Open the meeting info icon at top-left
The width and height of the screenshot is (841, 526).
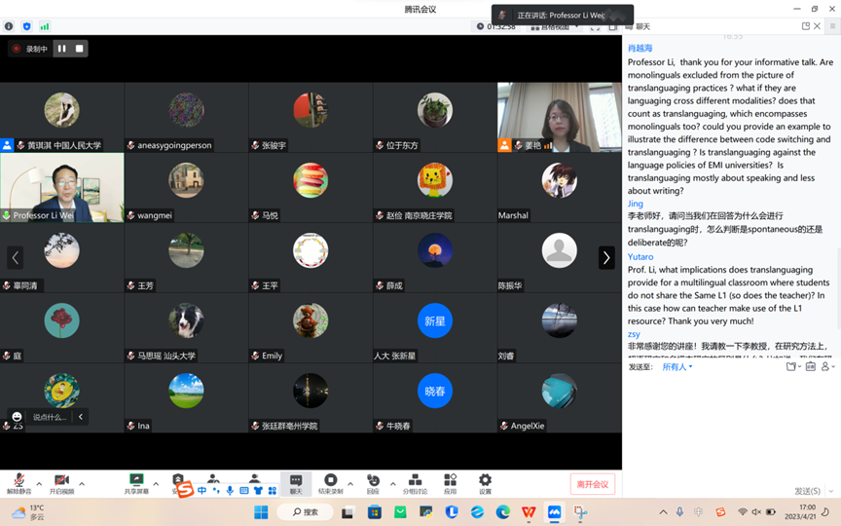9,26
